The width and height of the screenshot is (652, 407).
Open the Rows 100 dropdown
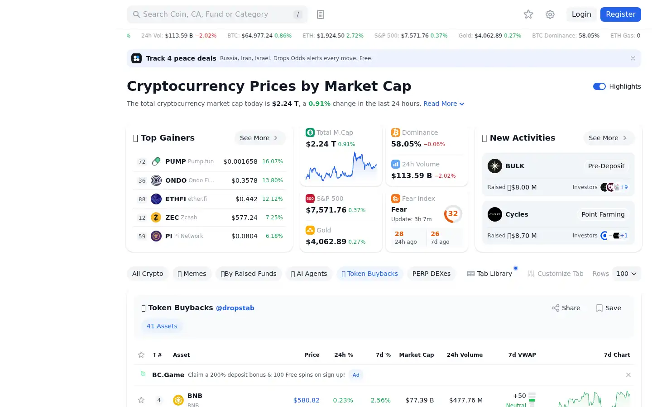click(x=627, y=274)
